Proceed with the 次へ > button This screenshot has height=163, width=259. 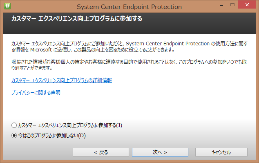click(160, 152)
